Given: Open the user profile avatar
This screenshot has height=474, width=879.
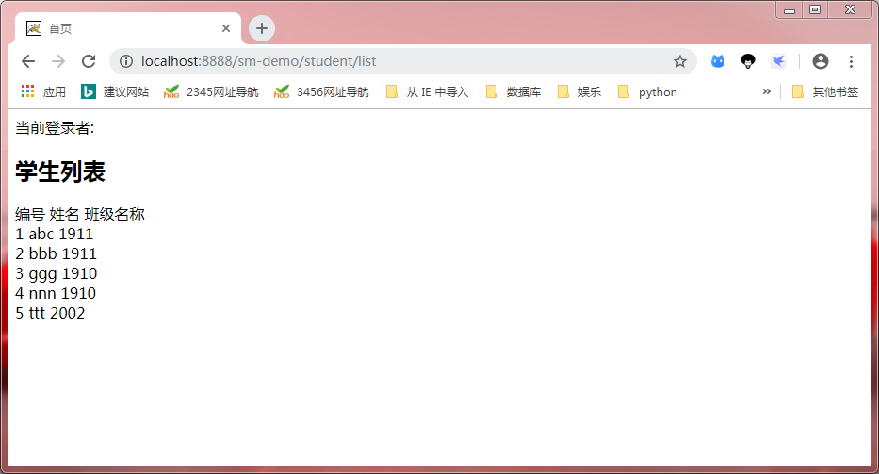Looking at the screenshot, I should pos(821,61).
